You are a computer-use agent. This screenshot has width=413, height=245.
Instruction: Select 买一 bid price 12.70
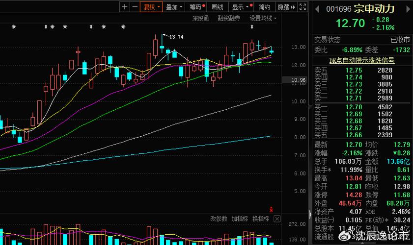tap(354, 107)
